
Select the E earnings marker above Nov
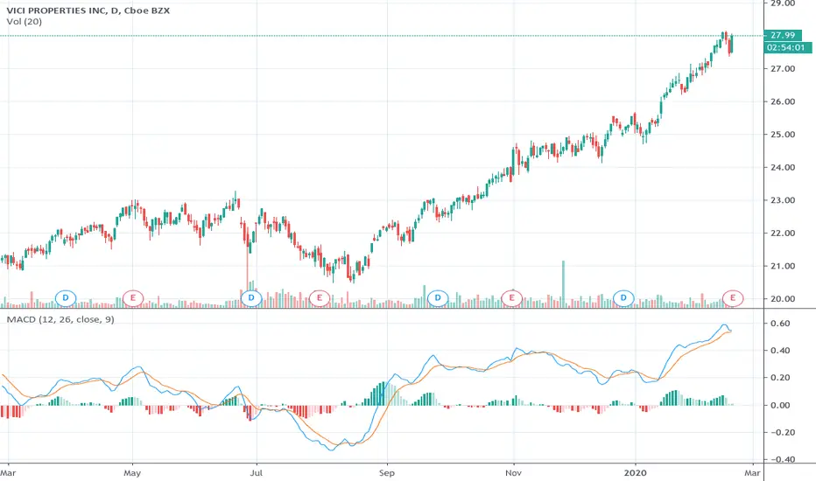click(511, 298)
